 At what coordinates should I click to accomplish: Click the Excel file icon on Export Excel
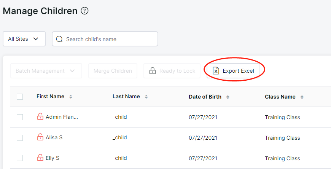(216, 71)
